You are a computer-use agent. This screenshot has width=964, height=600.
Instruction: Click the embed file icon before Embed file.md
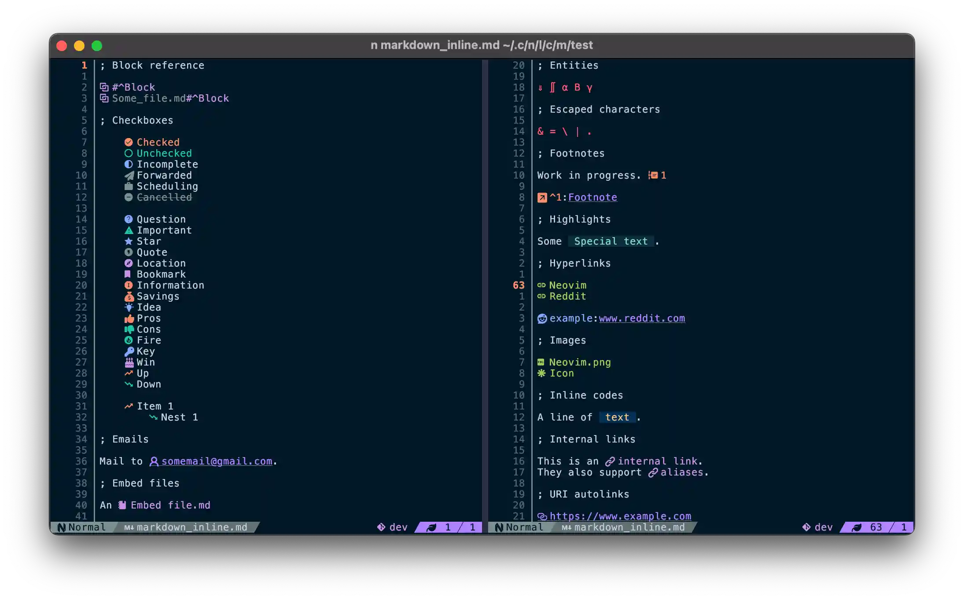click(122, 505)
